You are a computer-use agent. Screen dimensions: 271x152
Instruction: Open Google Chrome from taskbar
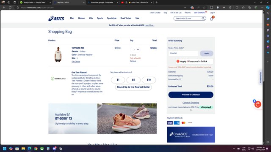[36, 149]
